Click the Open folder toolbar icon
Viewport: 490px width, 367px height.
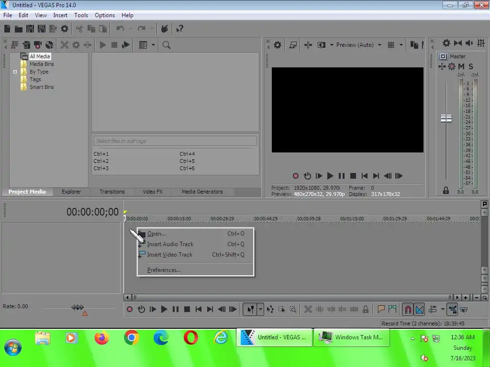pyautogui.click(x=19, y=29)
